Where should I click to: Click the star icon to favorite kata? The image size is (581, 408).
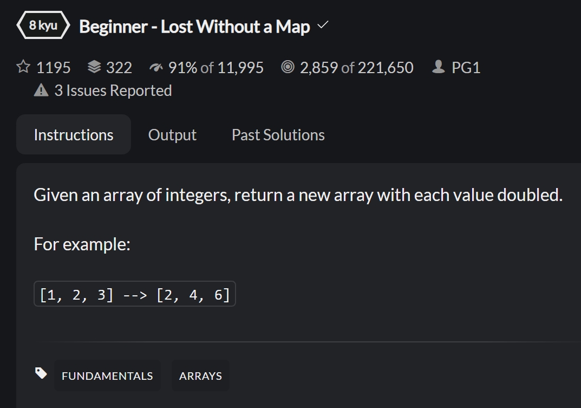[23, 67]
